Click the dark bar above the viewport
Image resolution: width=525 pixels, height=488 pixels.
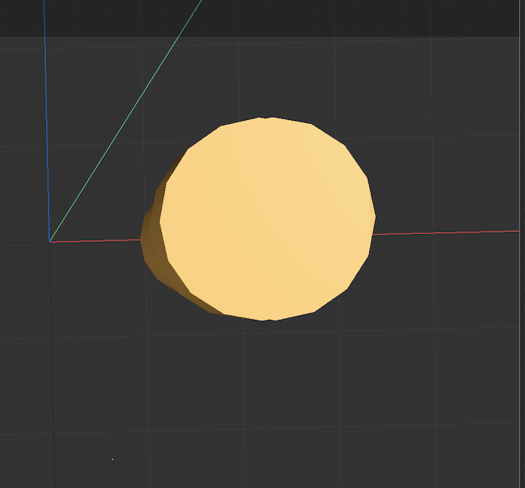(333, 17)
